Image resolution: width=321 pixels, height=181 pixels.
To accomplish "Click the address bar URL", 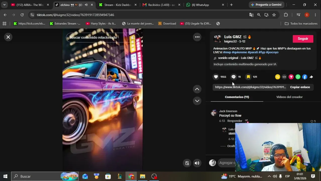I will pyautogui.click(x=75, y=15).
